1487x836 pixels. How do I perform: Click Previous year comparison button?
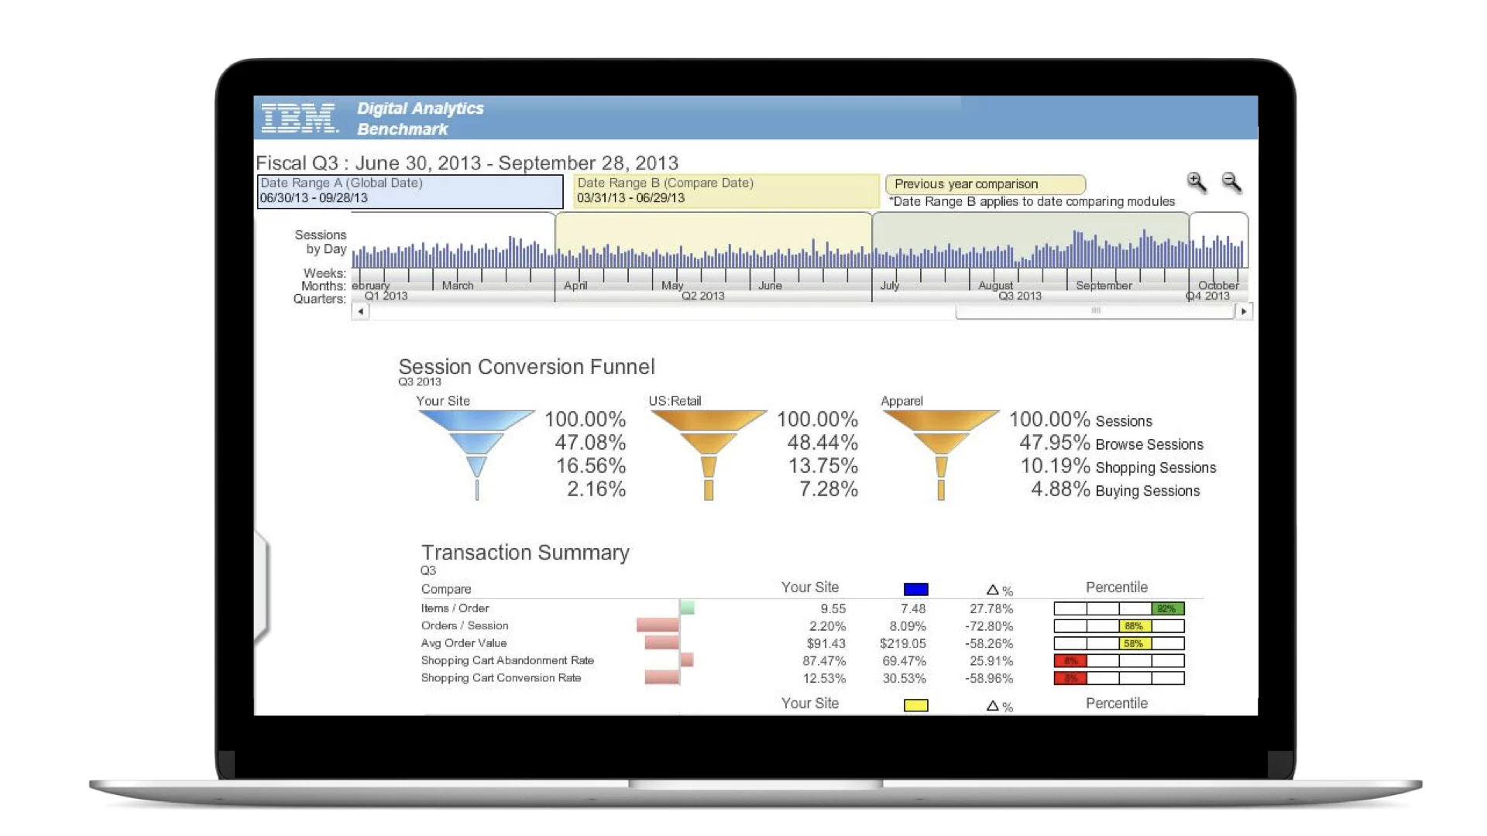[984, 184]
